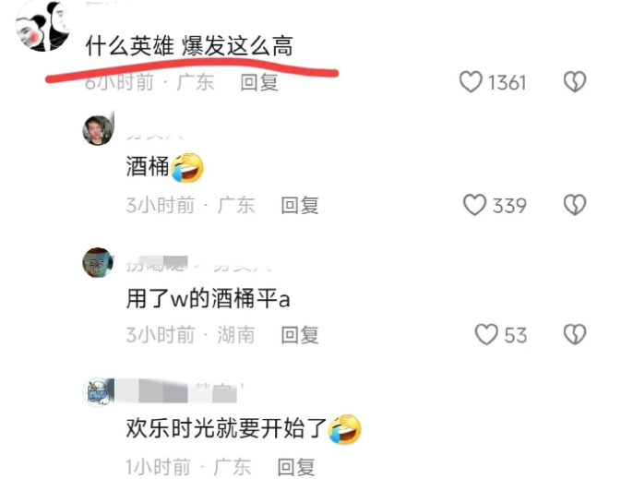
Task: Reply to the 湖南 user's comment
Action: coord(300,335)
